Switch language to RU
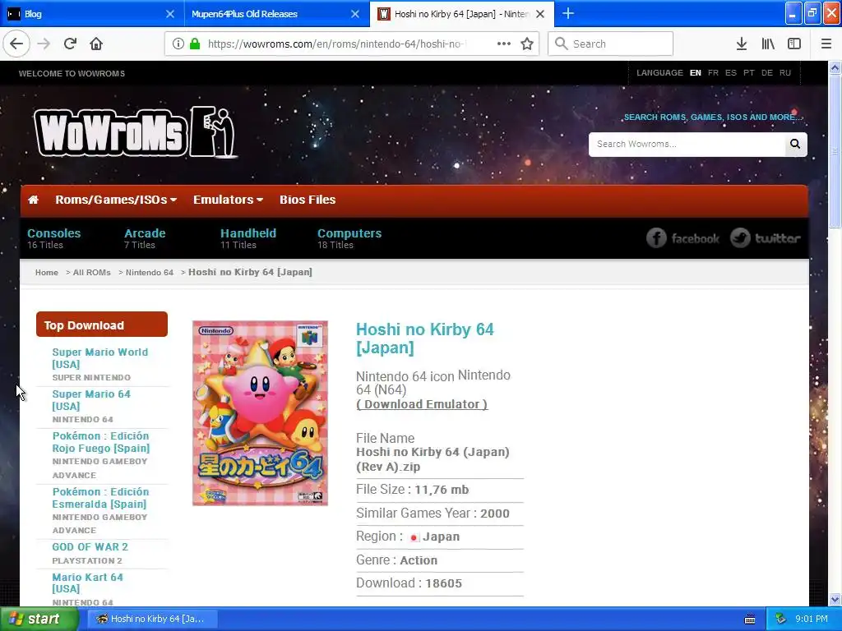842x631 pixels. tap(785, 73)
